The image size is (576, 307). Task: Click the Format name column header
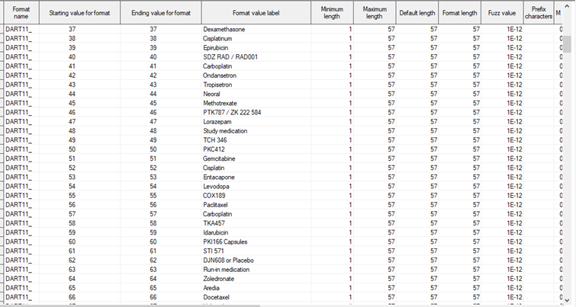(21, 12)
